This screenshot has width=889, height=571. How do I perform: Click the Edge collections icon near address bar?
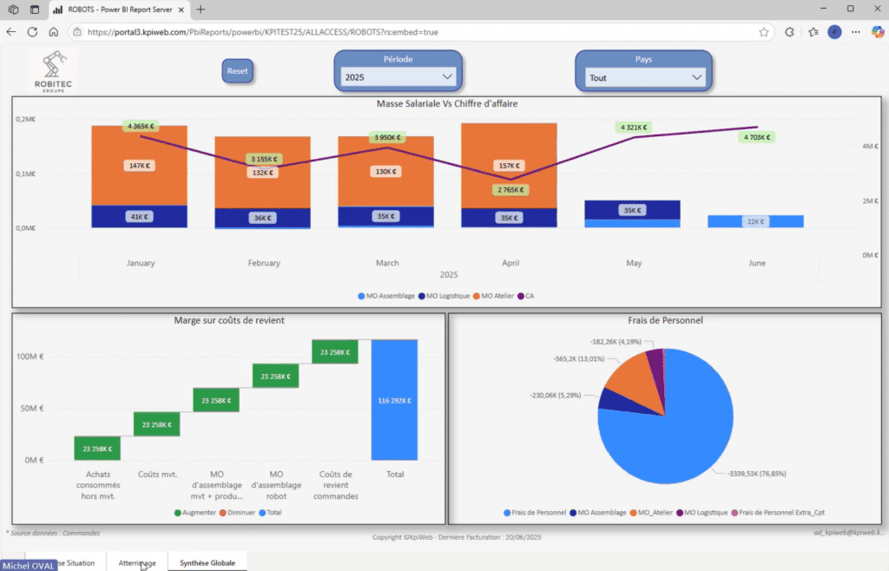[x=813, y=31]
